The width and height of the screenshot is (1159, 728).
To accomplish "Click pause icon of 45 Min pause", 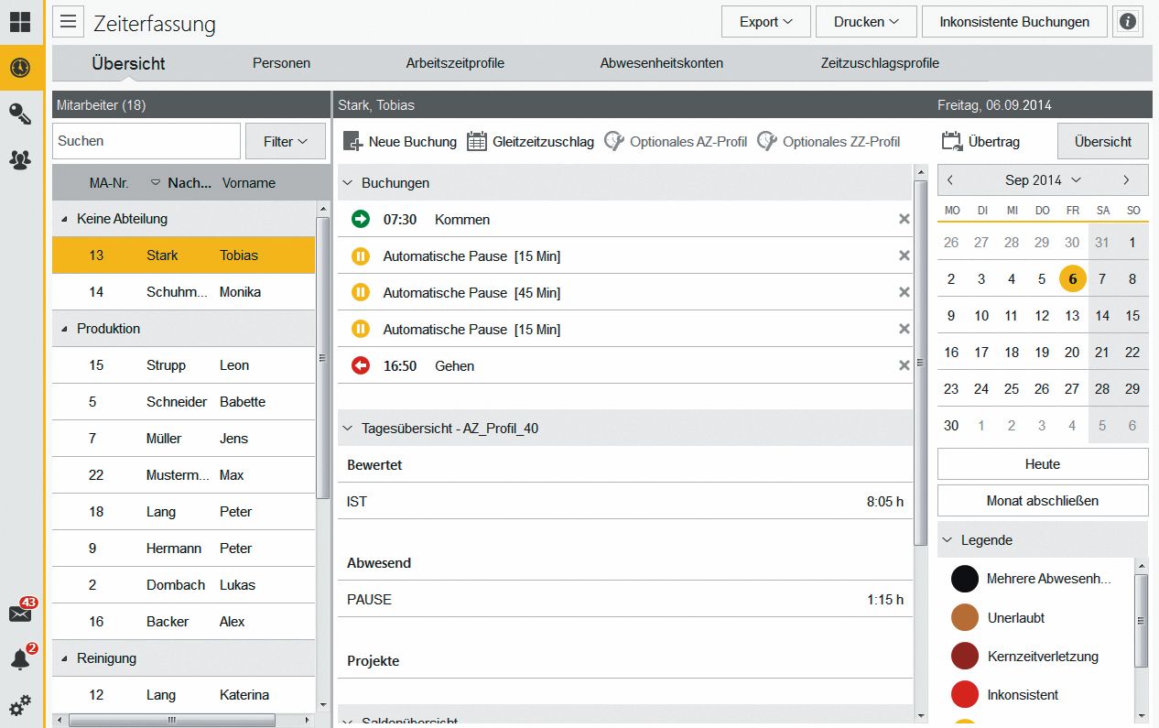I will [361, 292].
